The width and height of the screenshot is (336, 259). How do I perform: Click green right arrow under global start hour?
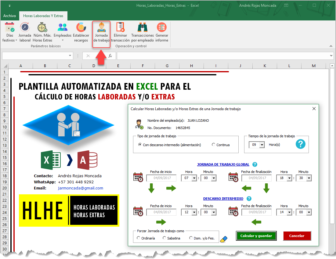pos(171,188)
